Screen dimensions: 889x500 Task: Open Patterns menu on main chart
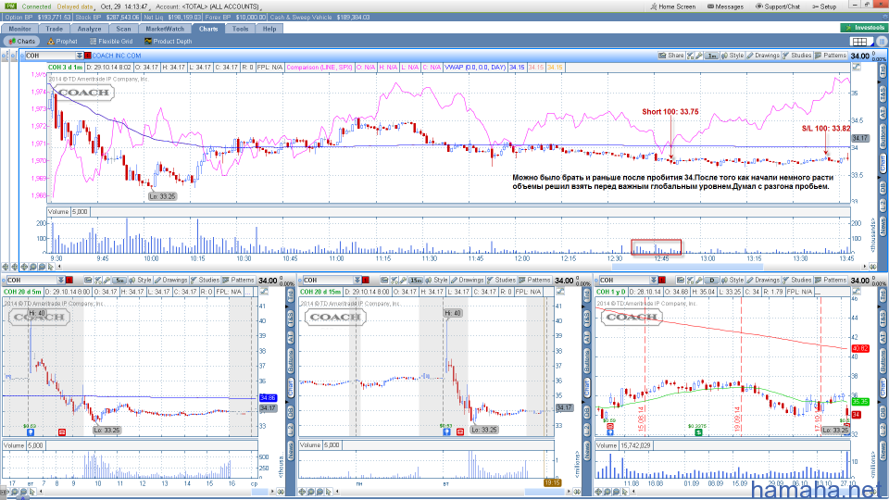(x=831, y=56)
